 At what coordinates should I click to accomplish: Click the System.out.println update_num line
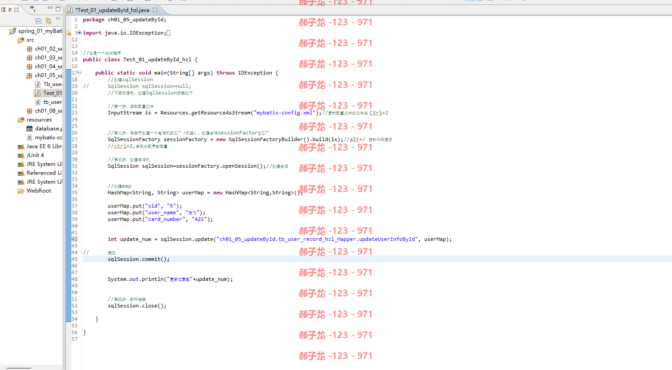170,279
